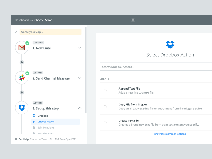Add a step after New Email

22,62
